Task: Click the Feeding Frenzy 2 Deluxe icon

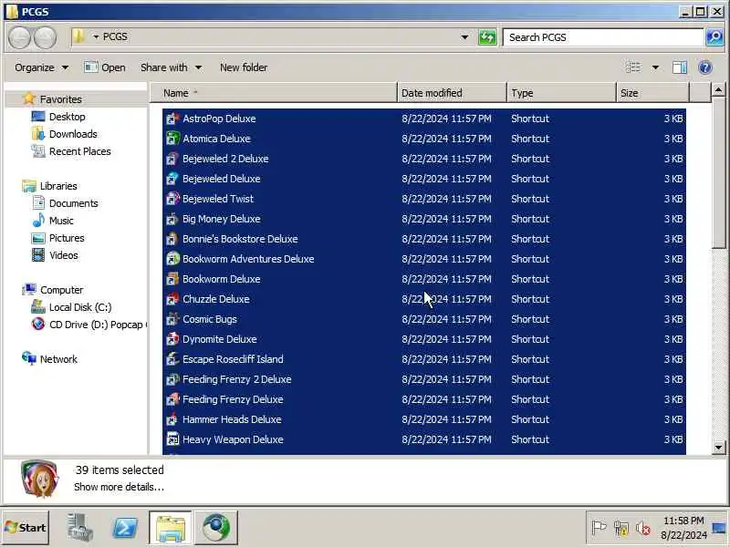Action: tap(172, 379)
